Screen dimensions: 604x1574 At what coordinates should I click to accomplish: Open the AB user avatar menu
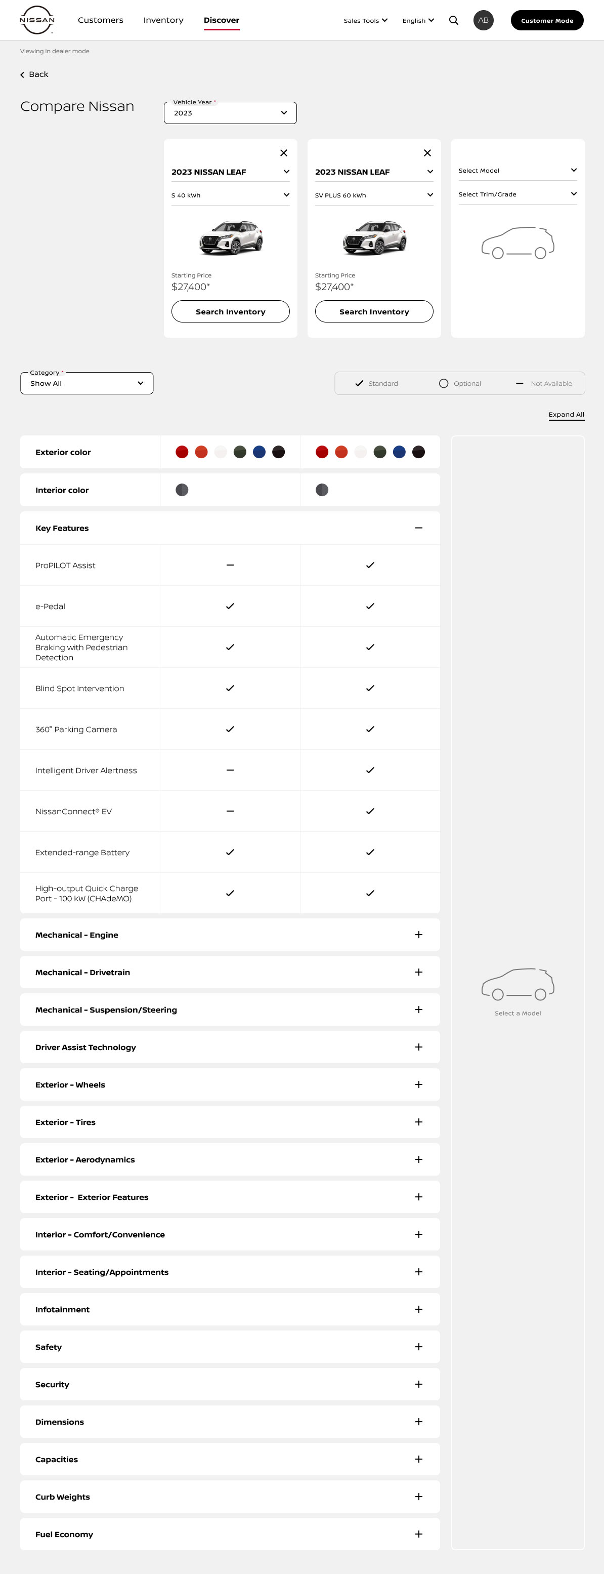483,20
